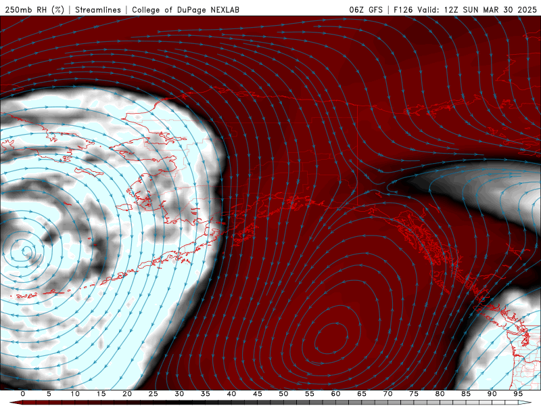
Task: Click the 20 value label on the colorbar
Action: [x=127, y=394]
